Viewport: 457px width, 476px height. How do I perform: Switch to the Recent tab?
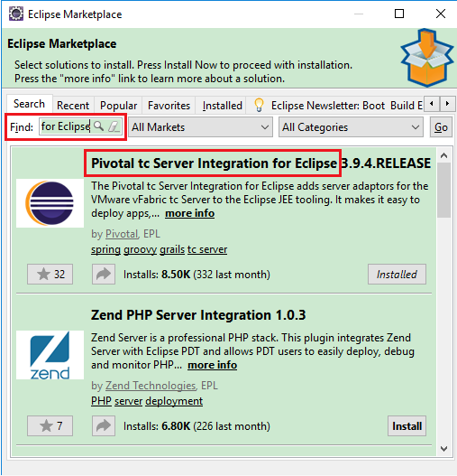click(x=73, y=106)
